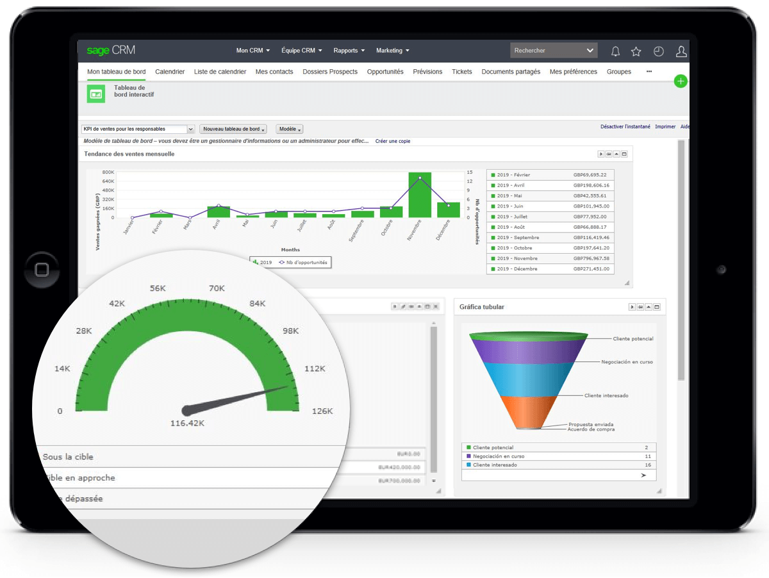Click play arrow icon in Tendance des ventes panel

click(x=601, y=154)
